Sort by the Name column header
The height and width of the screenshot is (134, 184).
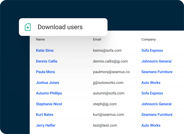(40, 39)
